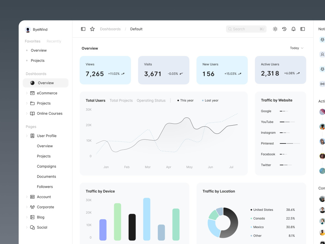Click the favorite star icon
Viewport: 325px width, 244px height.
[92, 29]
